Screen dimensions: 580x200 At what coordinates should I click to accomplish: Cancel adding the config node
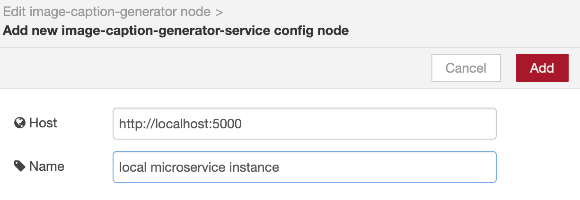point(466,68)
